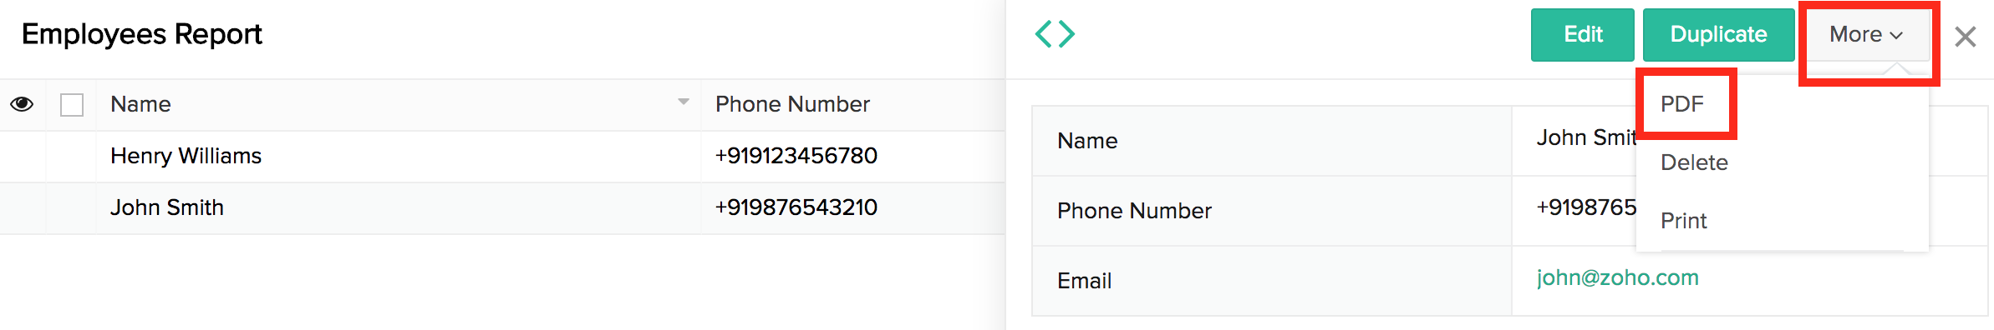
Task: Select the John Smith row
Action: click(x=502, y=208)
